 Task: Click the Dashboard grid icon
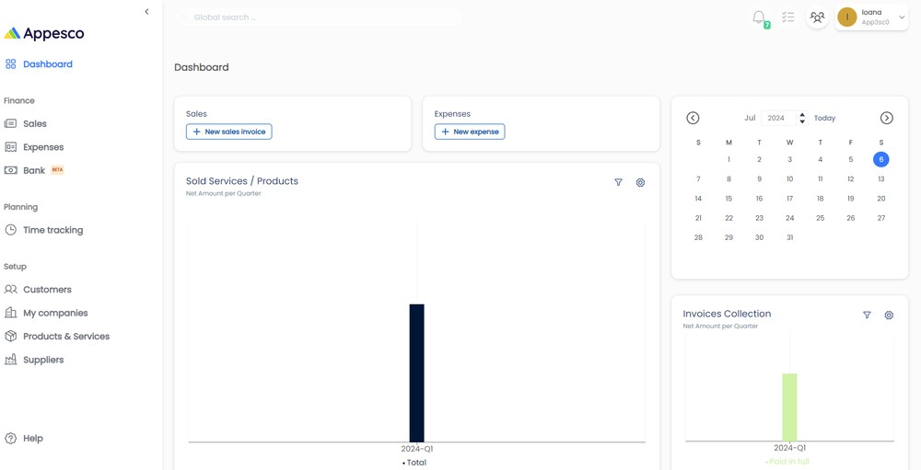pyautogui.click(x=10, y=64)
